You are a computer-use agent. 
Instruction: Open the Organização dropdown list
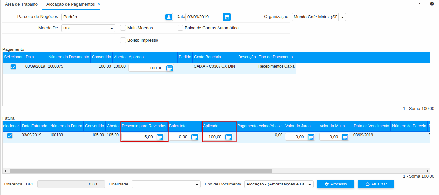pos(342,17)
